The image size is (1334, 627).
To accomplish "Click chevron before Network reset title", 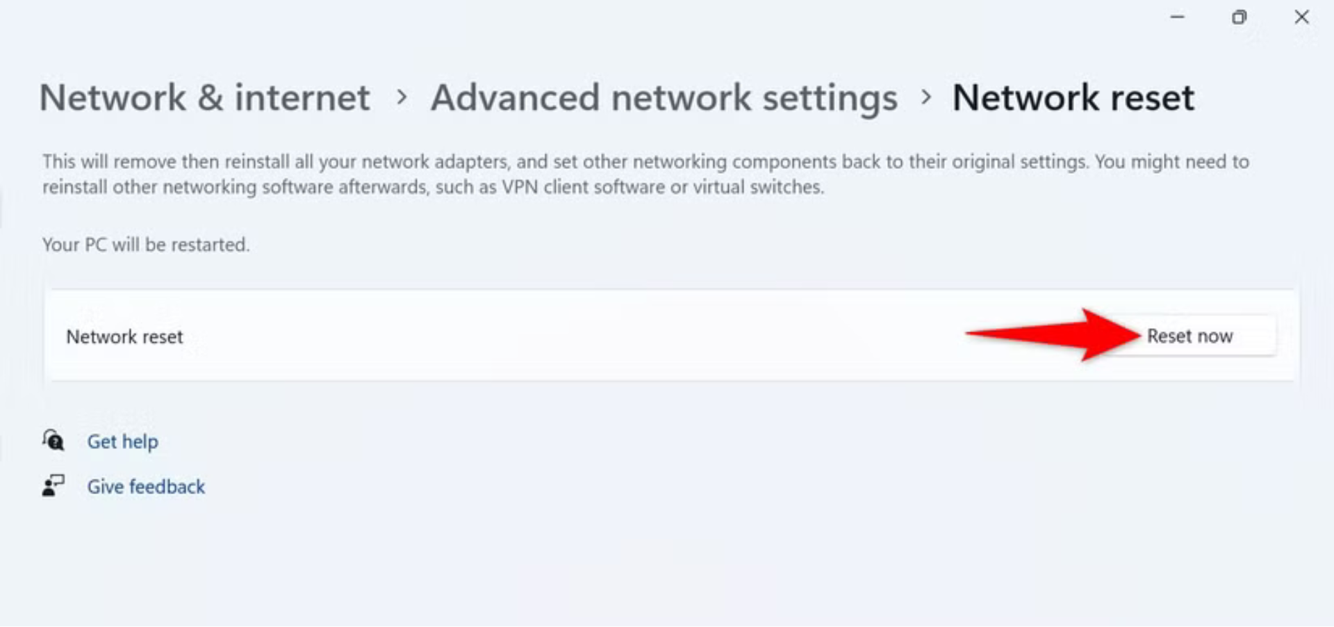I will tap(925, 97).
